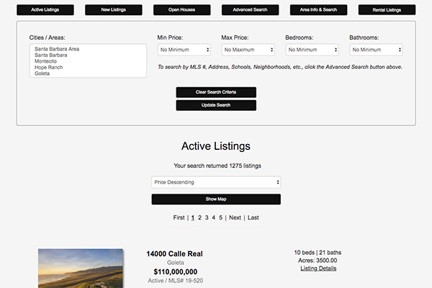Go to New Listings
The height and width of the screenshot is (288, 432).
pyautogui.click(x=114, y=10)
